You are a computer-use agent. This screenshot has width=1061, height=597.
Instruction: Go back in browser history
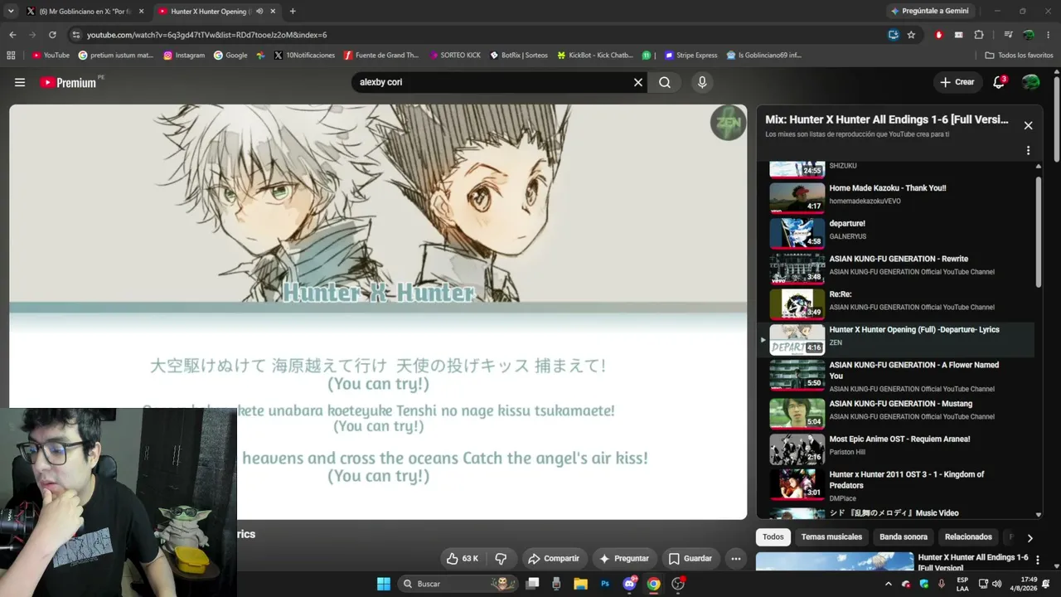coord(12,35)
